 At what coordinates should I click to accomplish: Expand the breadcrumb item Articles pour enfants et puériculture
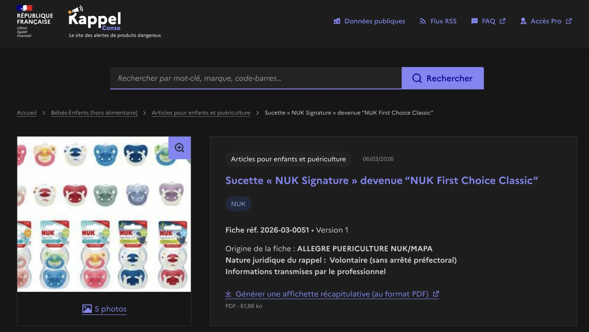coord(201,113)
